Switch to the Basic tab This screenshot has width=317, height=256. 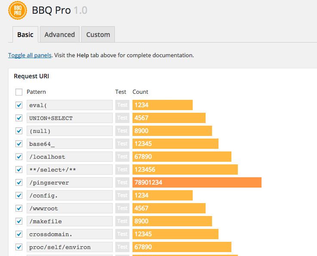(x=25, y=34)
